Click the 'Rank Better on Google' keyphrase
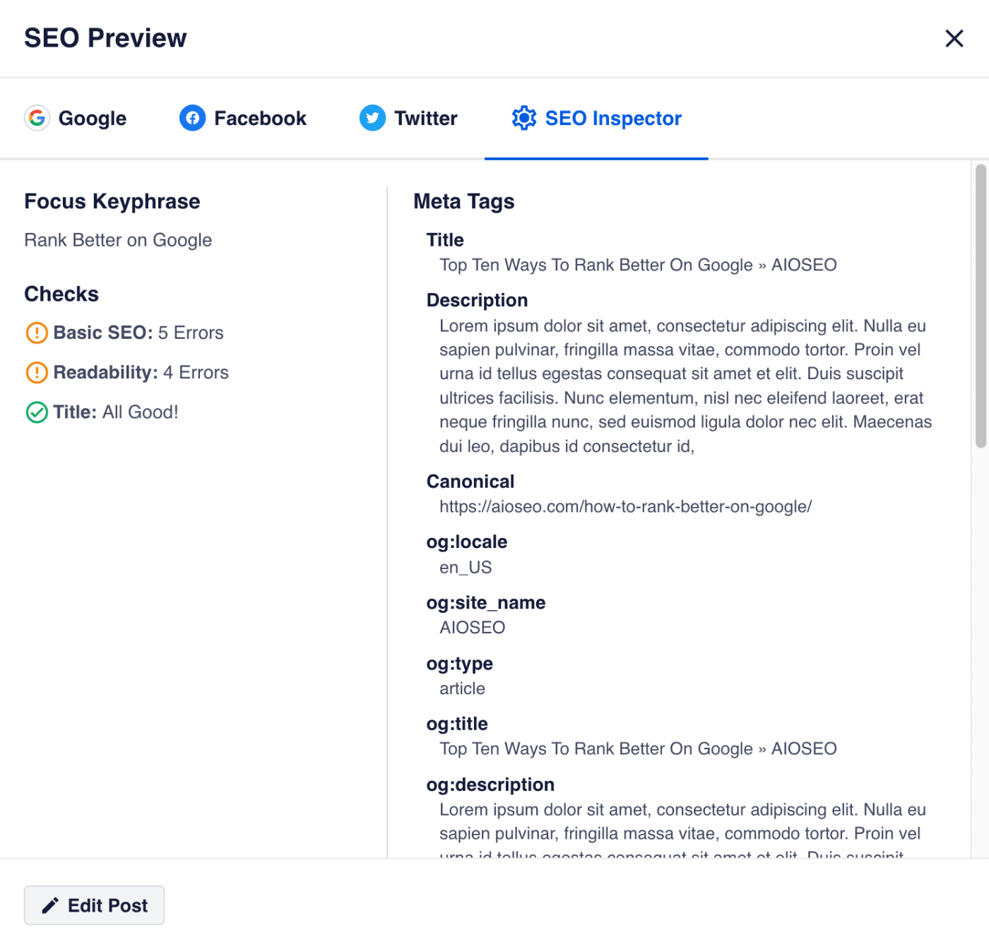This screenshot has width=989, height=949. [x=118, y=240]
